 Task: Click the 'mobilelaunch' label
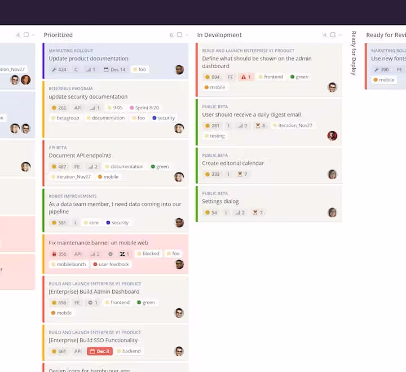click(69, 264)
